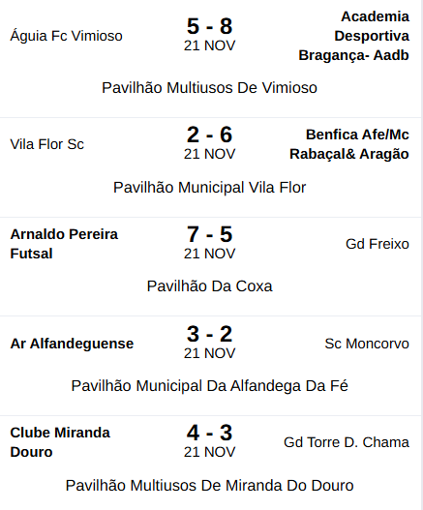Open Clube Miranda Douro team page

[x=60, y=442]
